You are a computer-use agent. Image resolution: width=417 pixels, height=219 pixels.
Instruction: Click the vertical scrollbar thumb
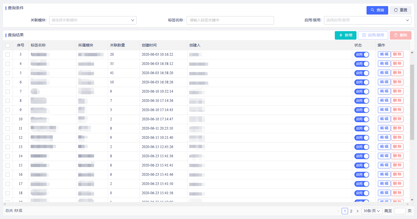click(x=412, y=102)
